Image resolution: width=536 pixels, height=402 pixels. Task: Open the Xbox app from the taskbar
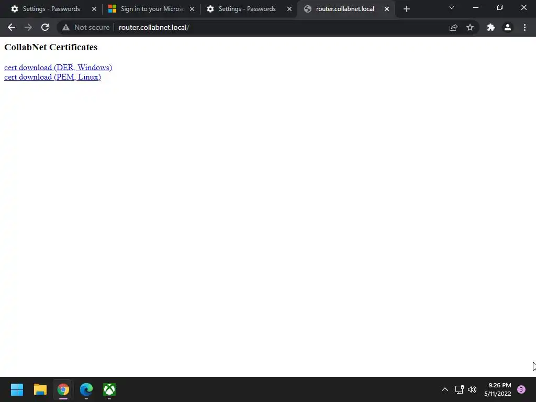pos(109,389)
